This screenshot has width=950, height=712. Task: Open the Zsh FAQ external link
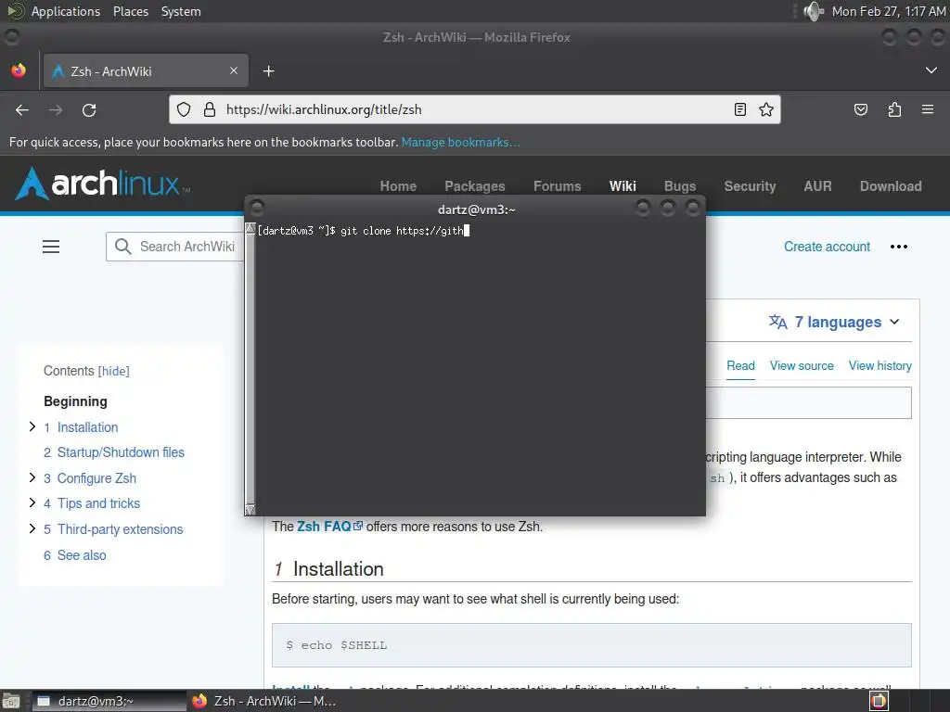(329, 527)
